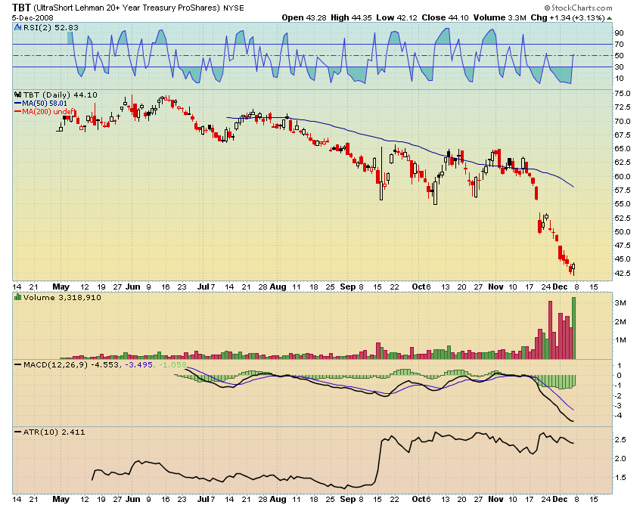Image resolution: width=643 pixels, height=505 pixels.
Task: Click the green up triangle after Chg value
Action: pyautogui.click(x=610, y=18)
